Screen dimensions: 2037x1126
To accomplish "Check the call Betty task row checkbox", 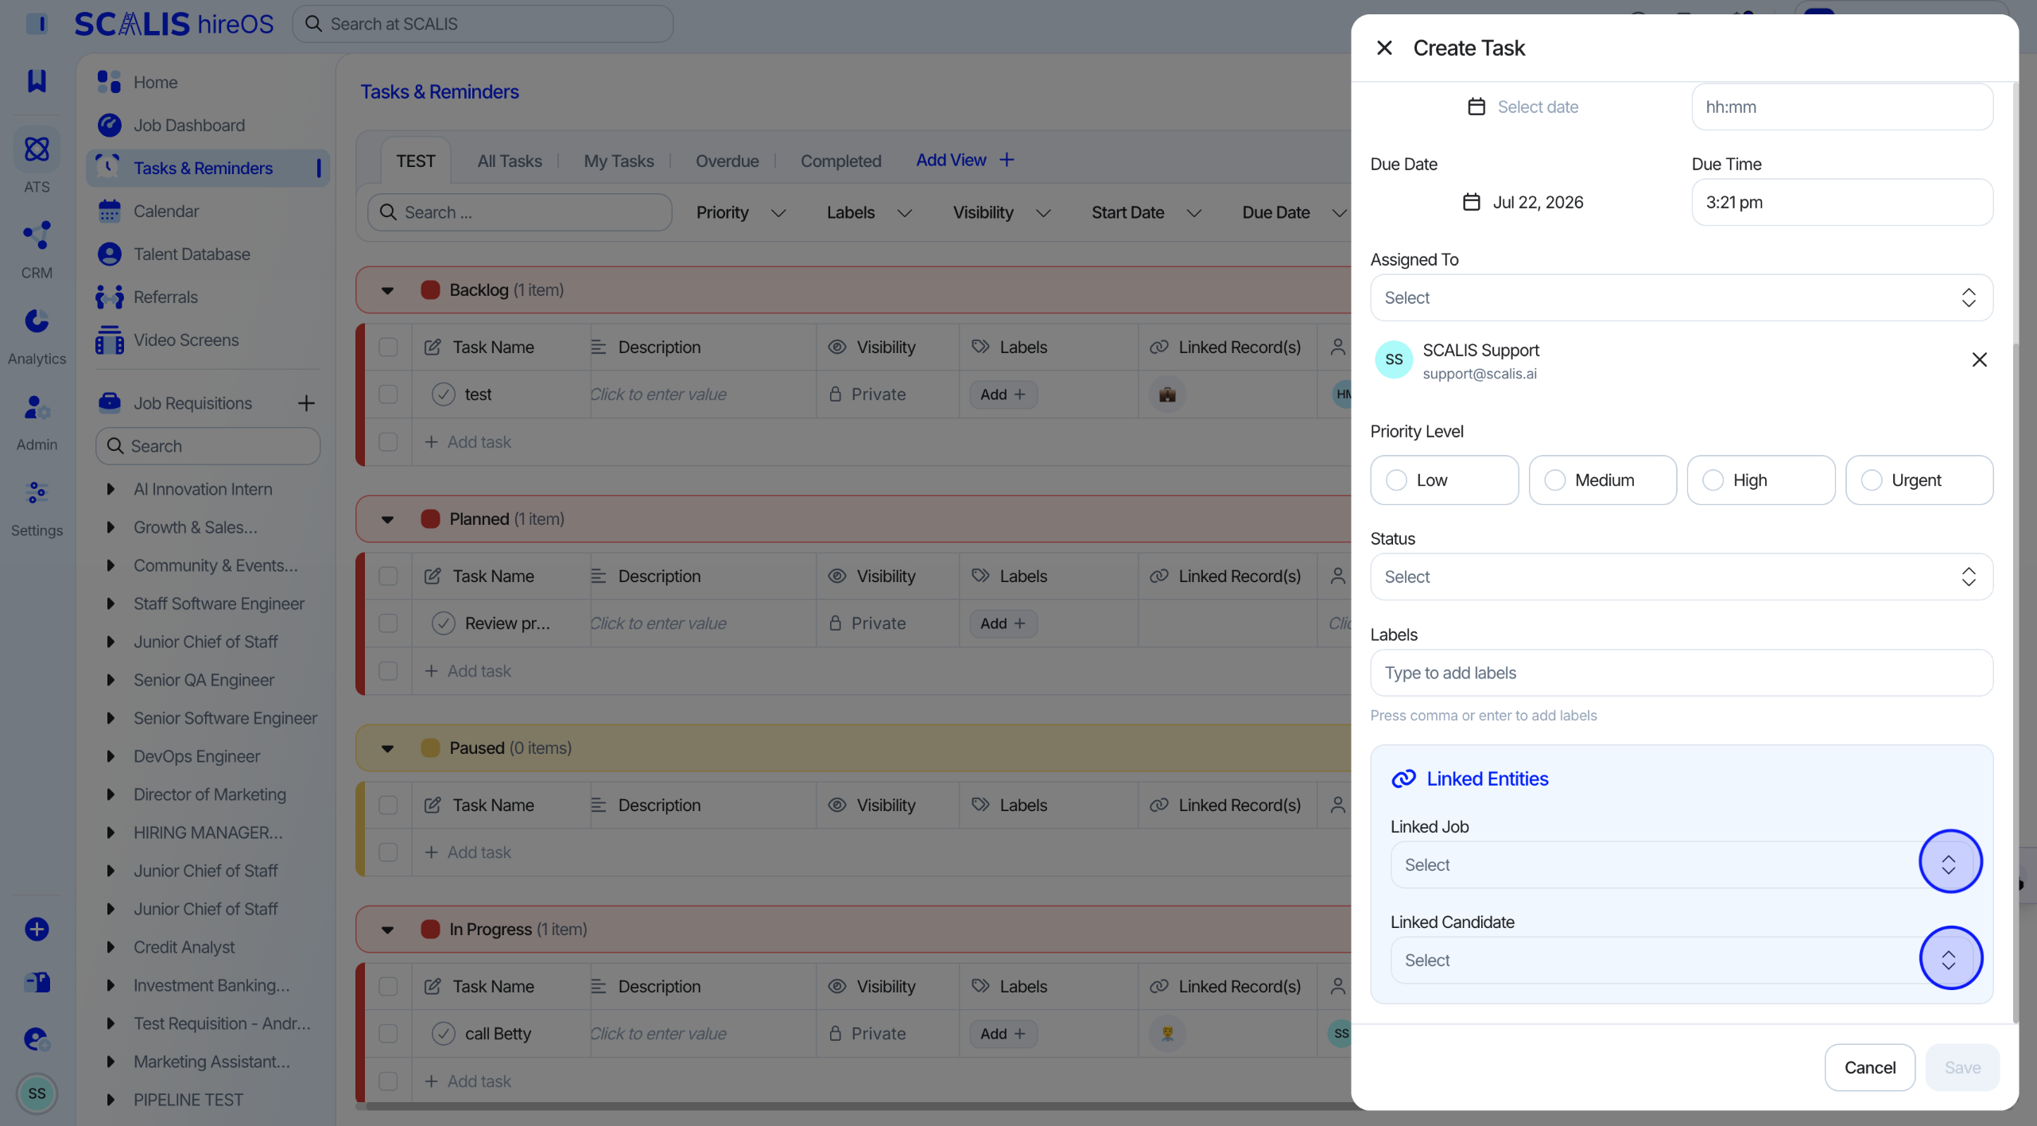I will click(x=388, y=1033).
